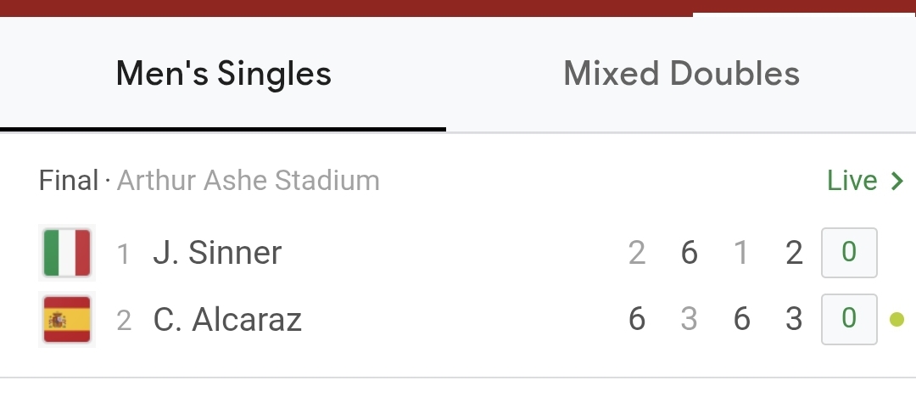Click Alcaraz's first set score 6
The width and height of the screenshot is (916, 414).
click(x=637, y=320)
